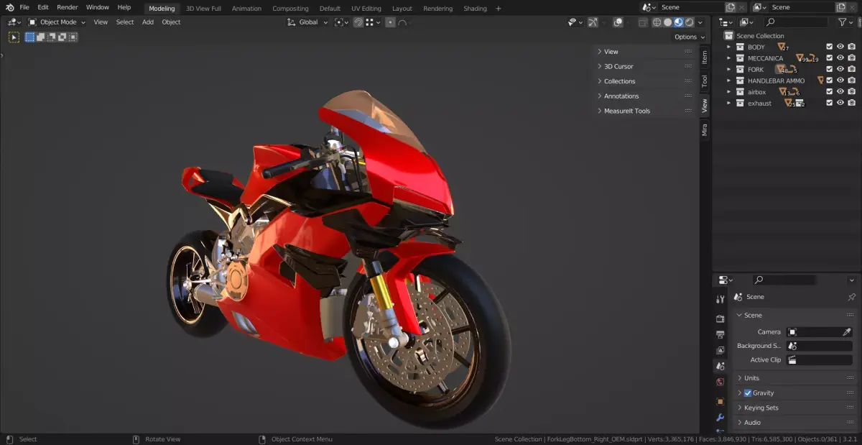The height and width of the screenshot is (445, 862).
Task: Open the Output properties tab icon
Action: coord(720,334)
